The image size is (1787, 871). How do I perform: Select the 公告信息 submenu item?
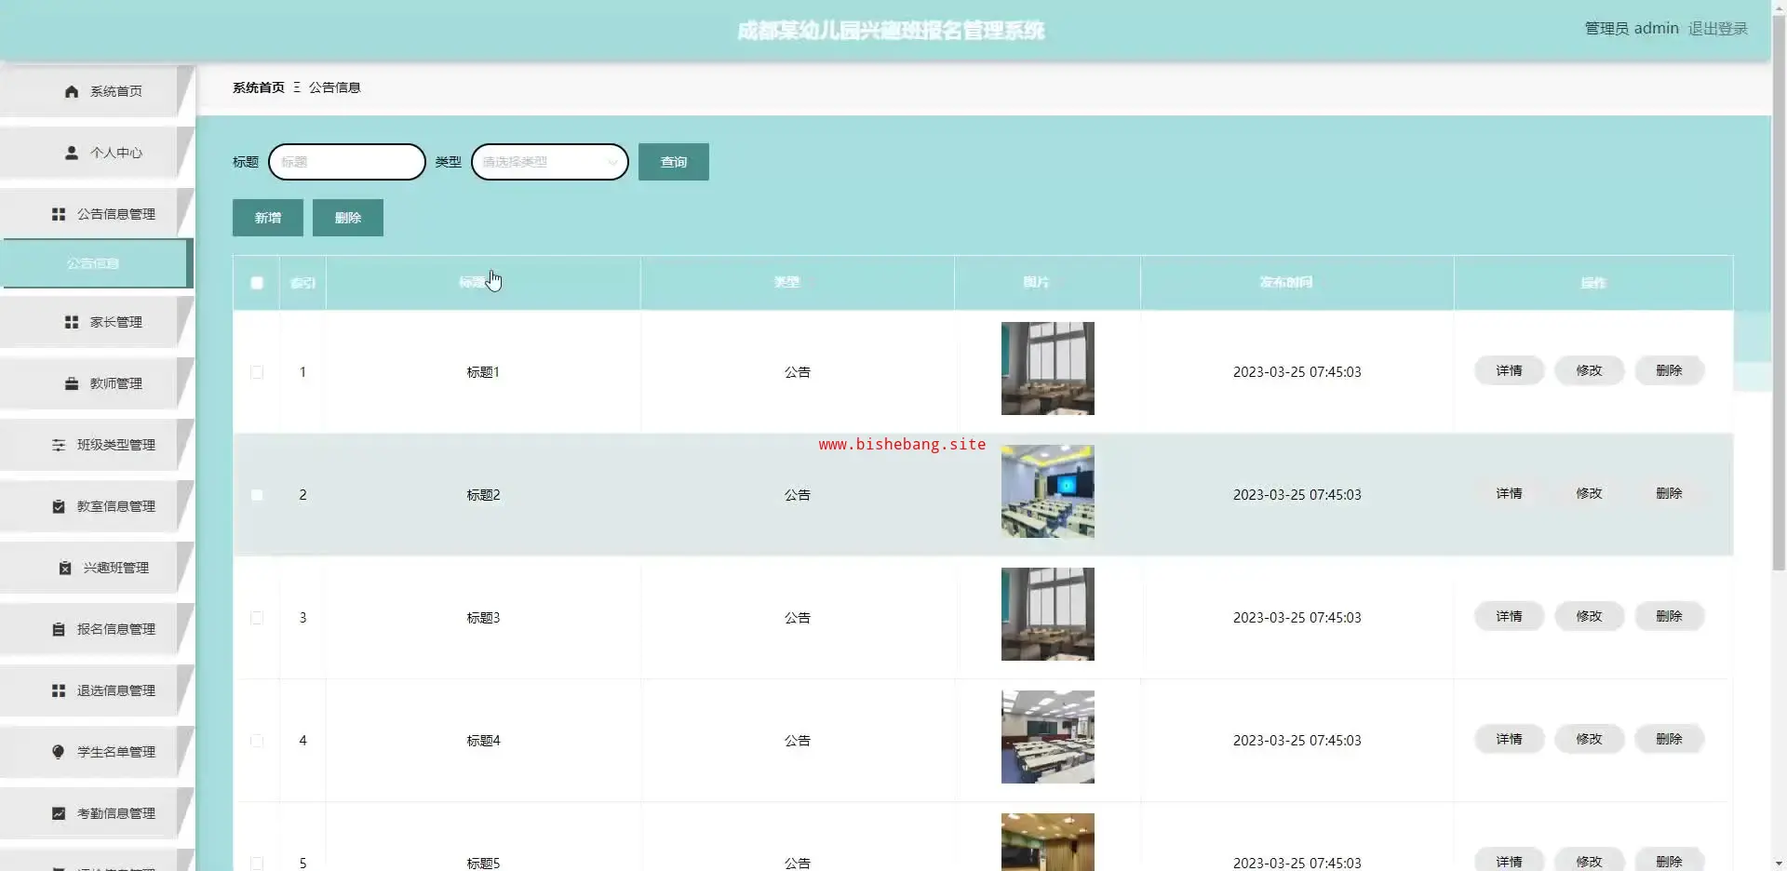click(x=97, y=263)
